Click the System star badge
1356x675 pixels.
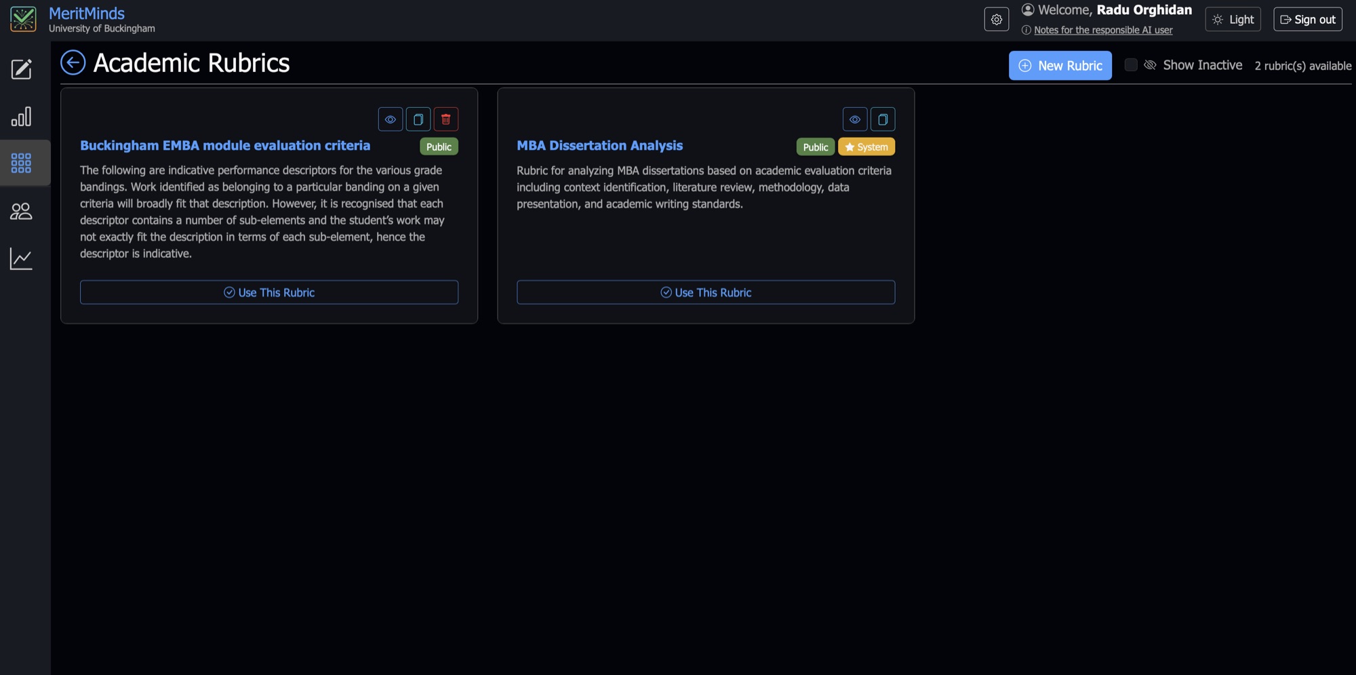click(866, 147)
